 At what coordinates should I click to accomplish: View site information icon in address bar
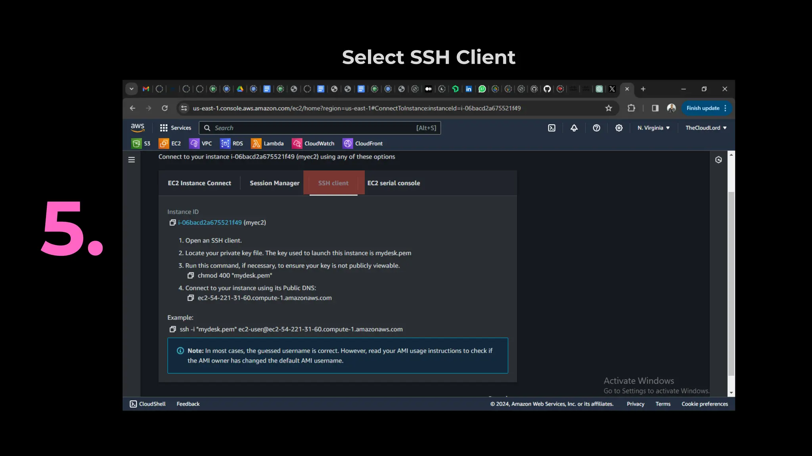(184, 108)
